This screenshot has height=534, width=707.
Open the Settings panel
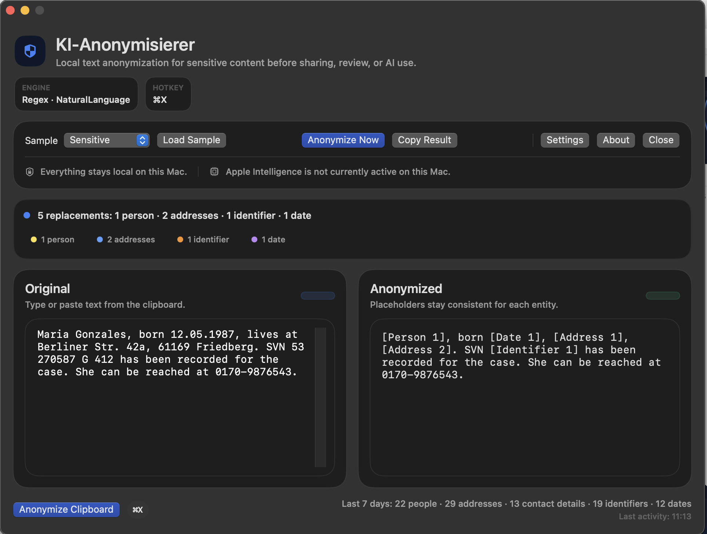tap(564, 140)
